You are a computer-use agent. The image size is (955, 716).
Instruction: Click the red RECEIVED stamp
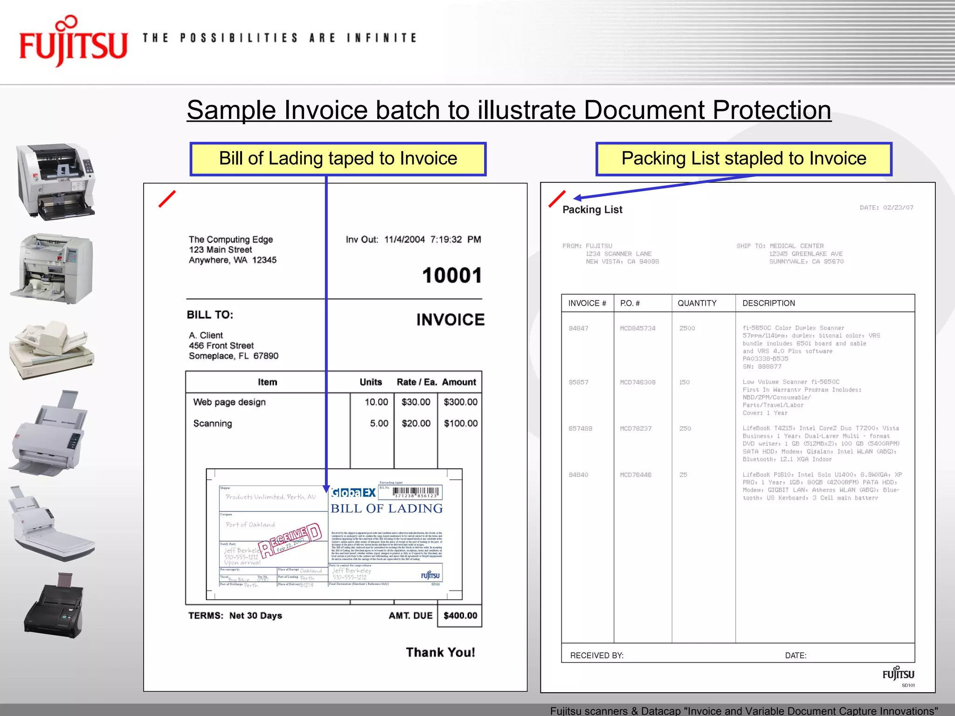[x=290, y=540]
